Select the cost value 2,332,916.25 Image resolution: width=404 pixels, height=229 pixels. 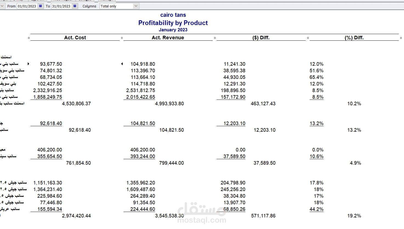[x=47, y=90]
